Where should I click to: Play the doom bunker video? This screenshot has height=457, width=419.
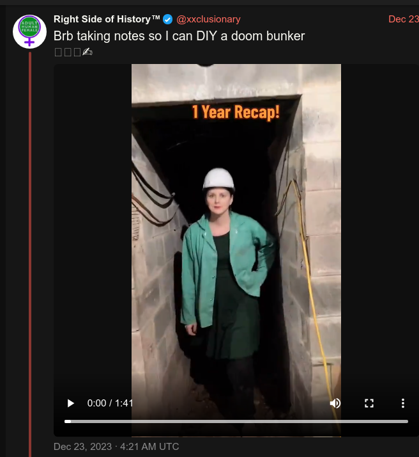[x=70, y=403]
